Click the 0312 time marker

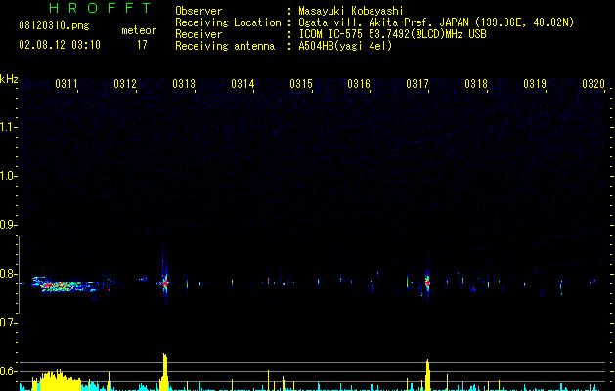point(125,83)
